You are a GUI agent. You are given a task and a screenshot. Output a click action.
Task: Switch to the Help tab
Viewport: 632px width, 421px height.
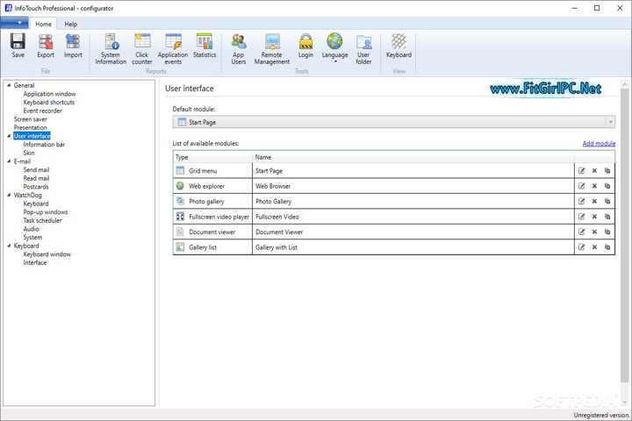click(x=70, y=25)
